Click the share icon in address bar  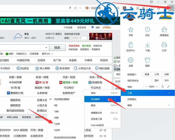pyautogui.click(x=75, y=8)
